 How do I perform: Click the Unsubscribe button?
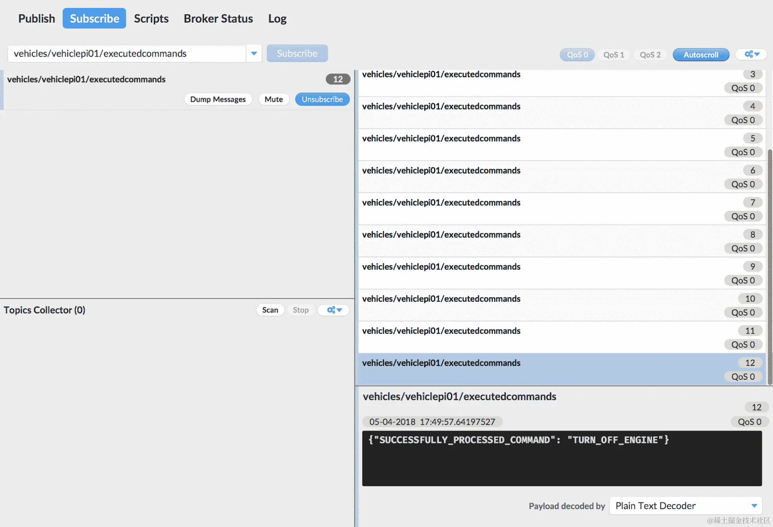pyautogui.click(x=322, y=99)
